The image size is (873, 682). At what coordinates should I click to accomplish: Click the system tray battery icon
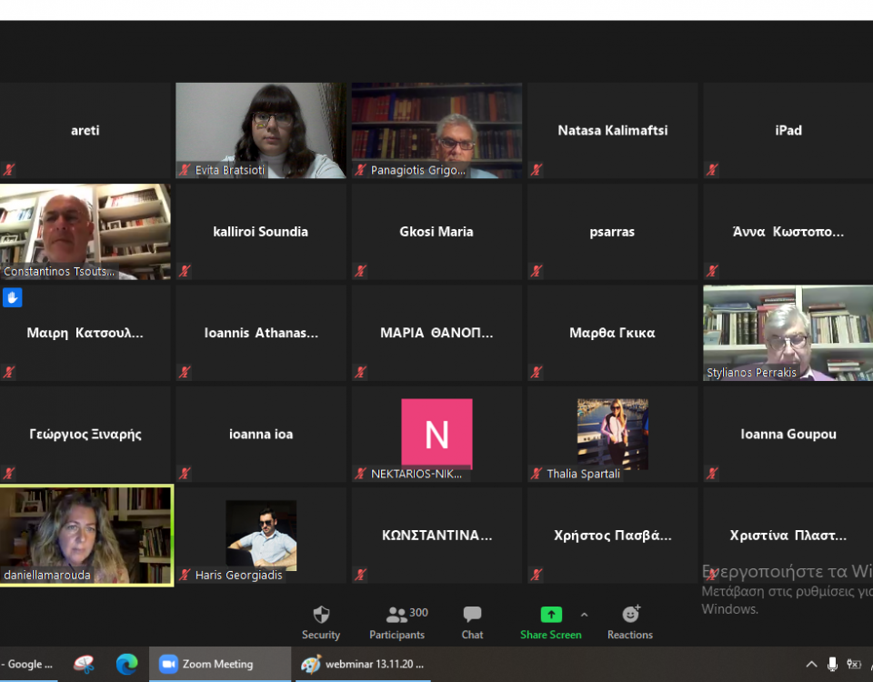tap(854, 664)
